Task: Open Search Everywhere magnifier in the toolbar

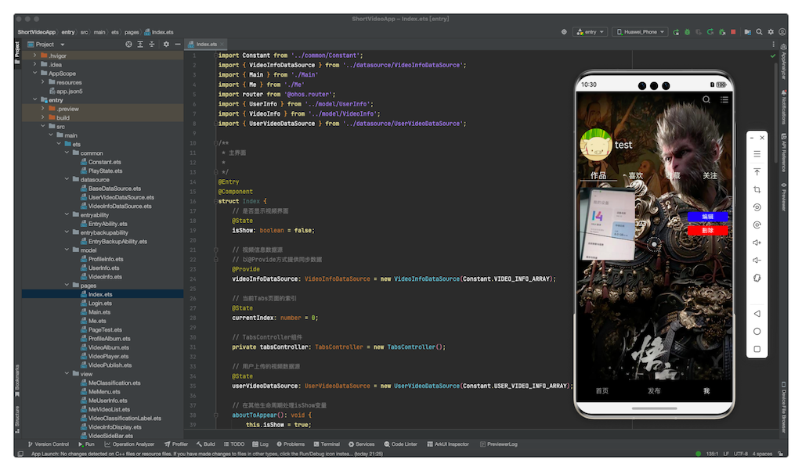Action: coord(759,31)
